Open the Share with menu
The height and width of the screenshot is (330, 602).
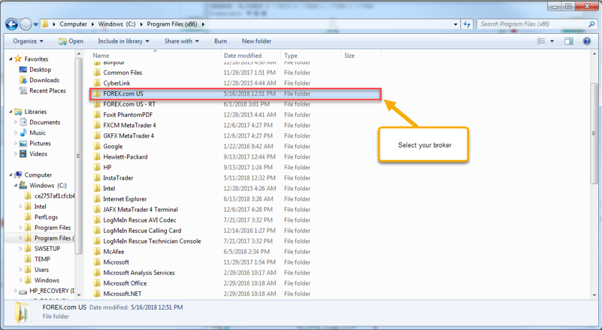click(182, 41)
